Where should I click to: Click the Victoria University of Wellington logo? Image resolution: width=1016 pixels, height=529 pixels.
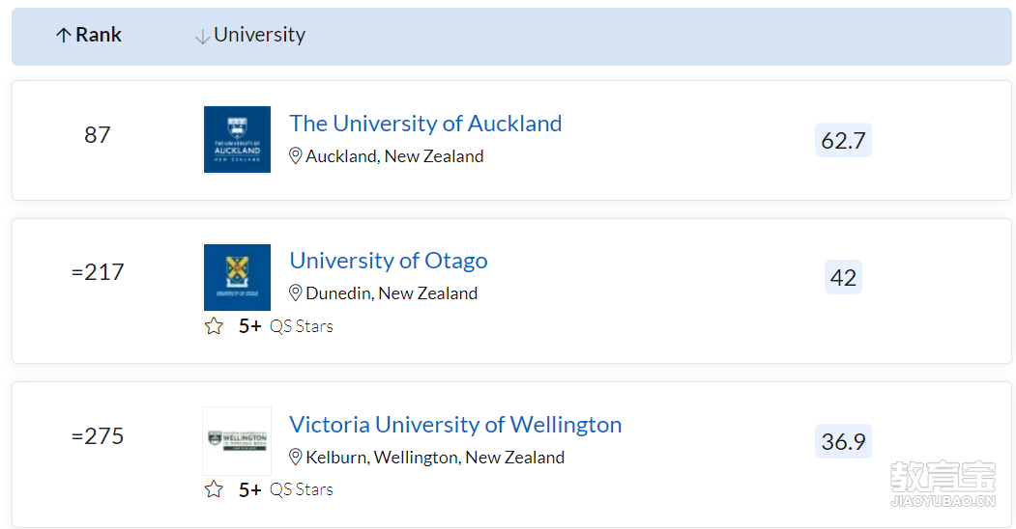(237, 441)
